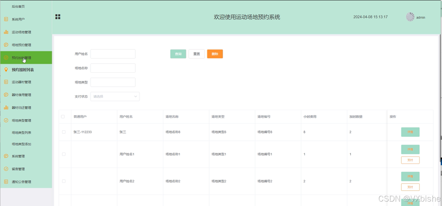Expand the 留言管理 menu
Viewport: 442px width, 206px height.
click(x=26, y=169)
